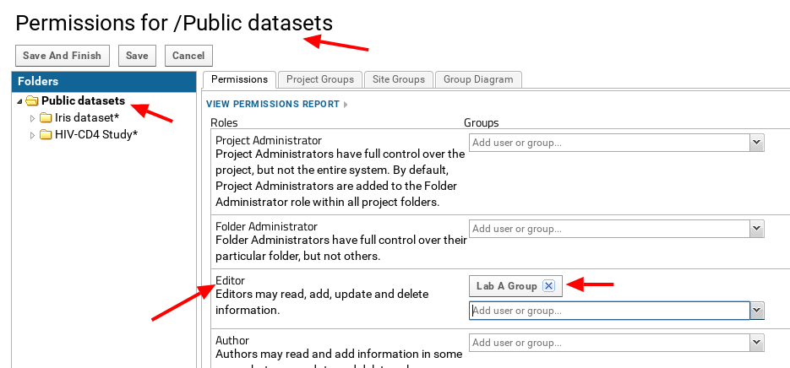The height and width of the screenshot is (368, 790).
Task: Click the HIV-CD4 Study folder icon
Action: tap(46, 135)
